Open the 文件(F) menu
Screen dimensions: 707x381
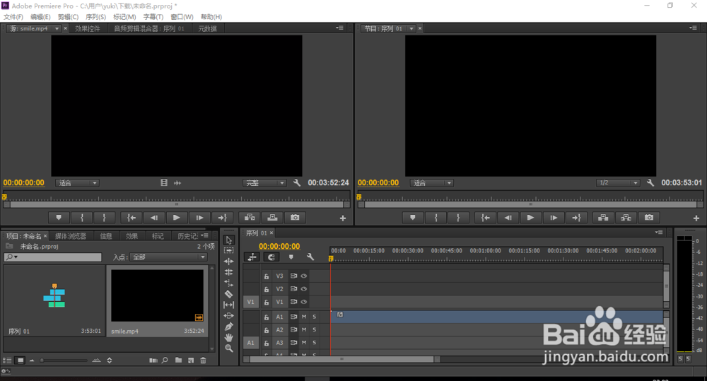point(13,17)
